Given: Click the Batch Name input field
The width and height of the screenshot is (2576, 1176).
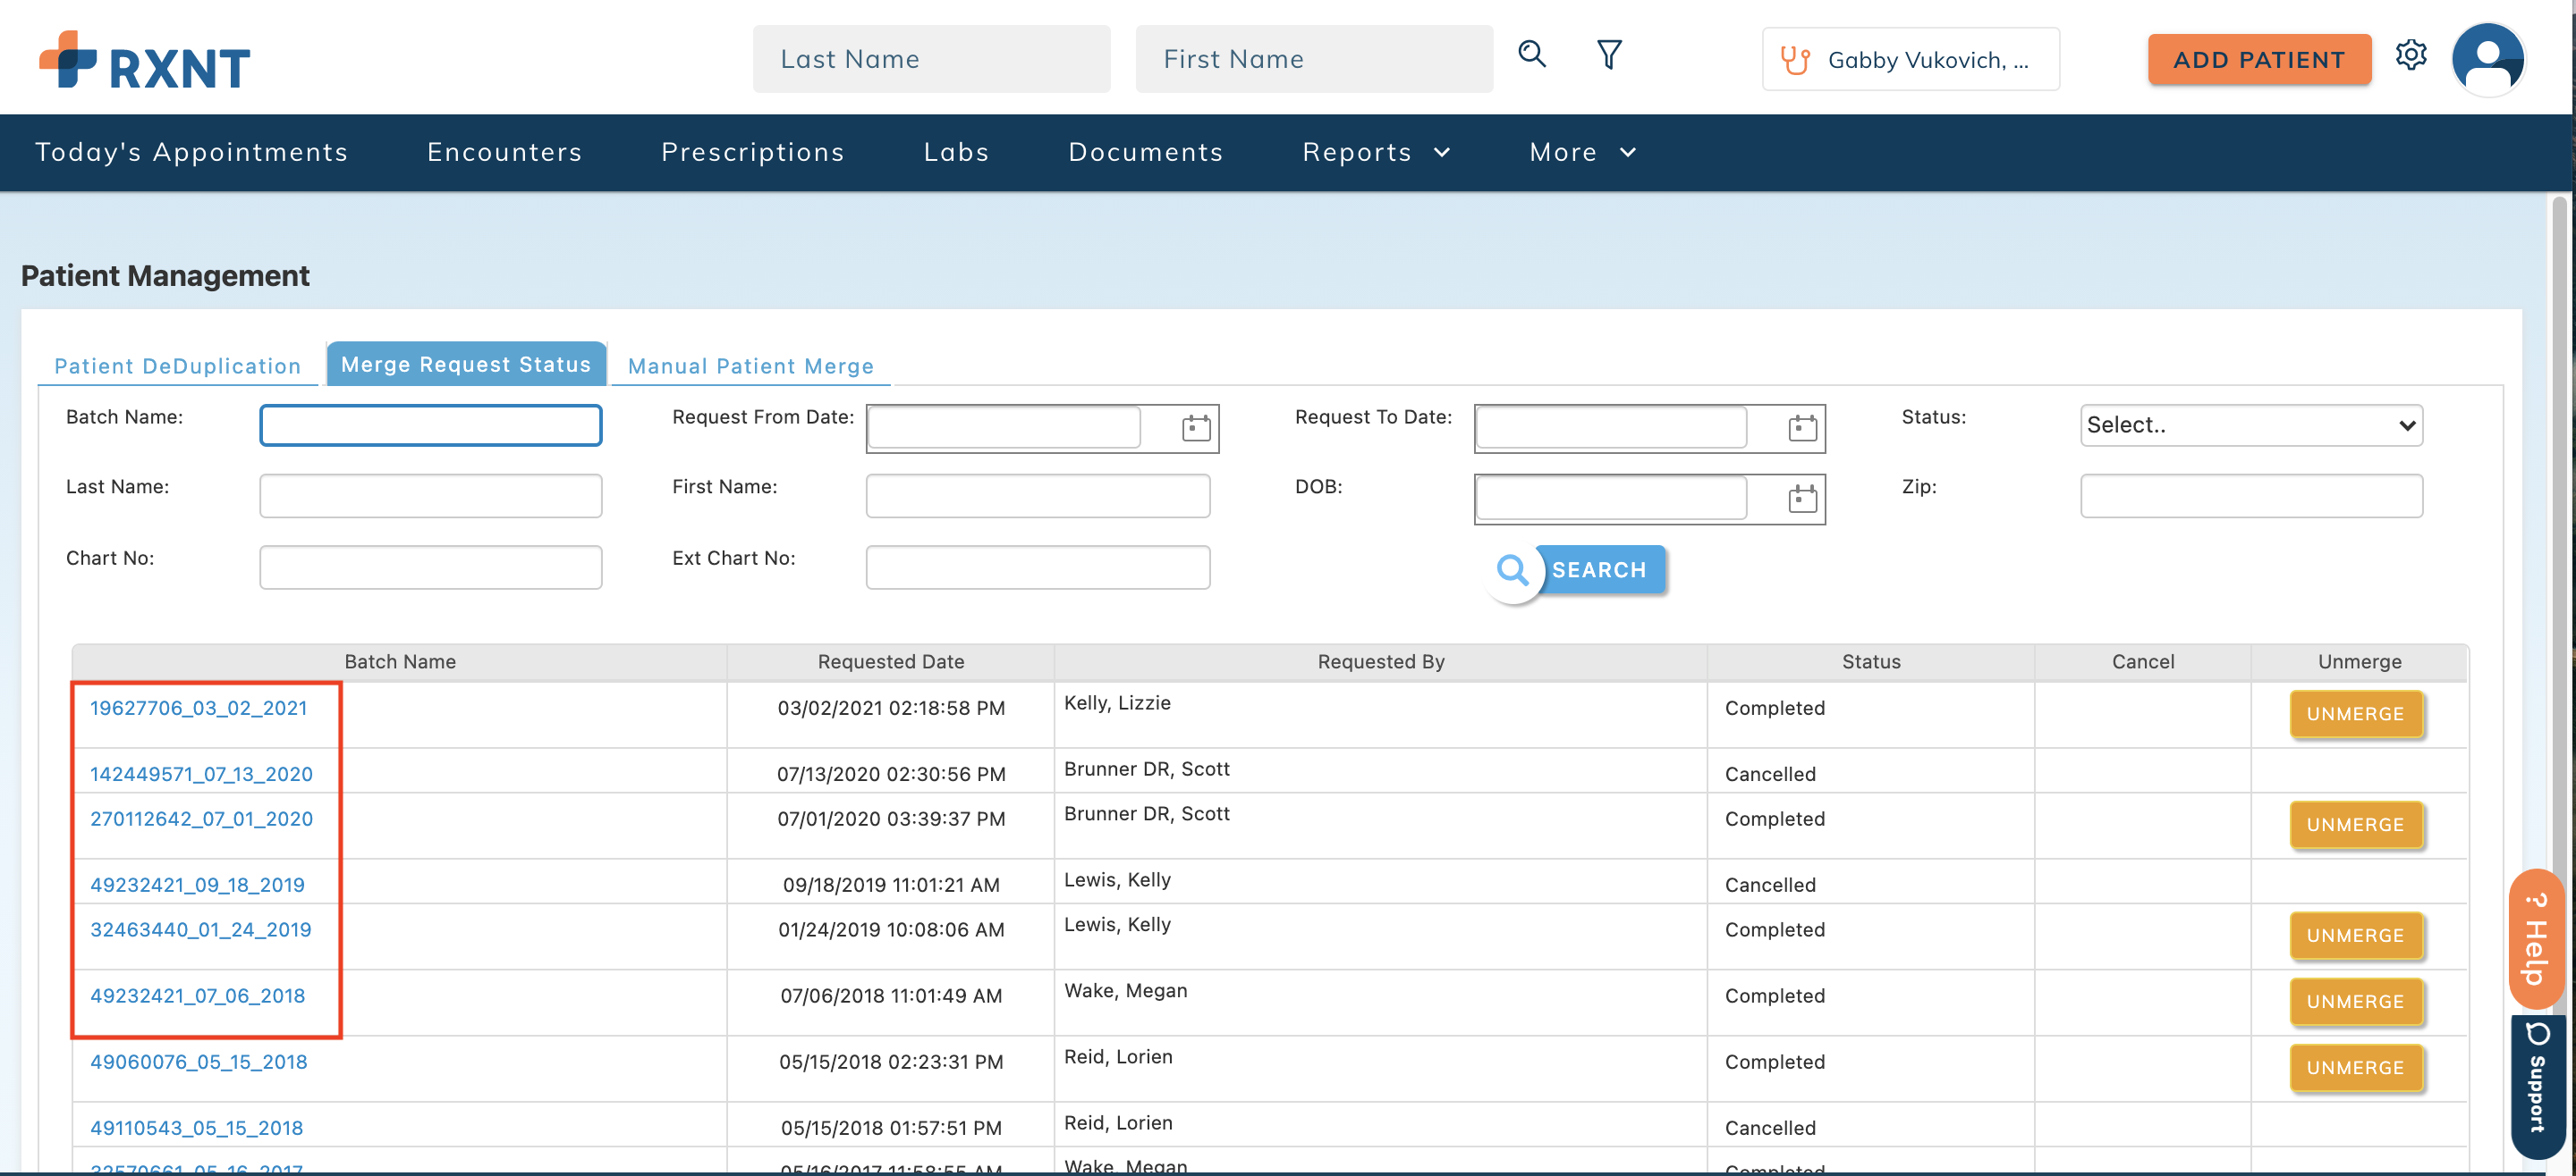Looking at the screenshot, I should pyautogui.click(x=430, y=424).
